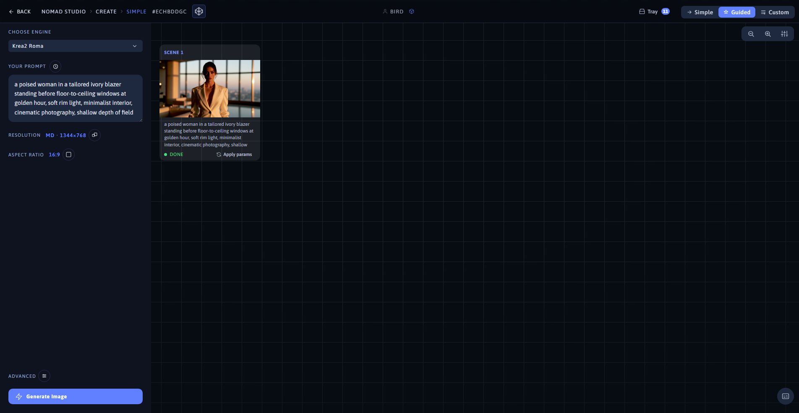This screenshot has height=413, width=799.
Task: Click Generate Image button
Action: click(x=76, y=397)
